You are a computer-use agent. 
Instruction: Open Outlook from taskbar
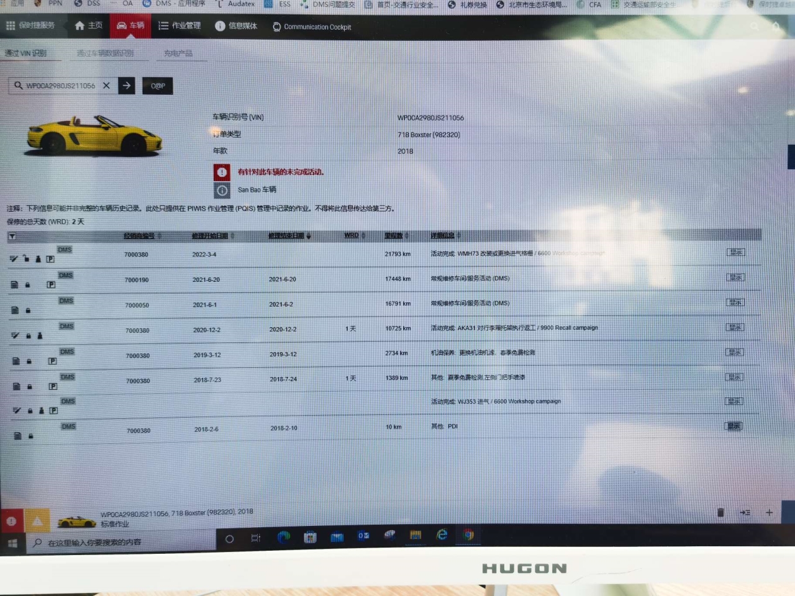pos(363,535)
